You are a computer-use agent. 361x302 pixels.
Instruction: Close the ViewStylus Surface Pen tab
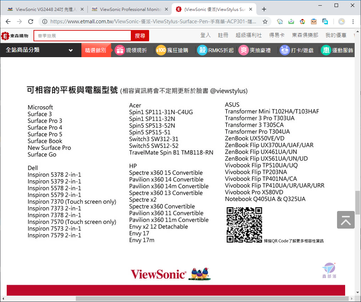tap(251, 9)
